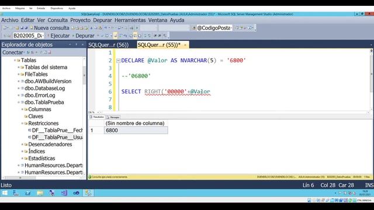374x210 pixels.
Task: Click the Cut toolbar icon
Action: 91,28
